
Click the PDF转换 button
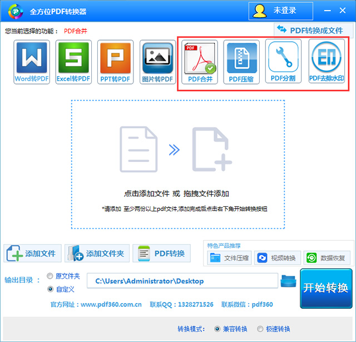[161, 253]
